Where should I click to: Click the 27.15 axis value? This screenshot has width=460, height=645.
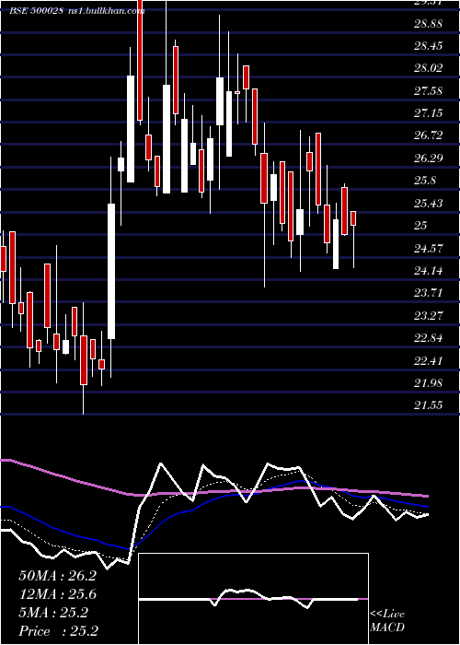[428, 113]
